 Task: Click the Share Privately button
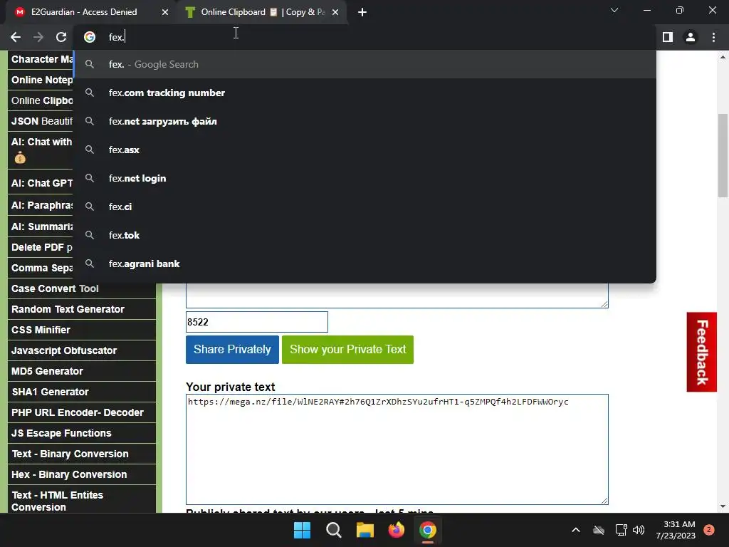tap(232, 349)
